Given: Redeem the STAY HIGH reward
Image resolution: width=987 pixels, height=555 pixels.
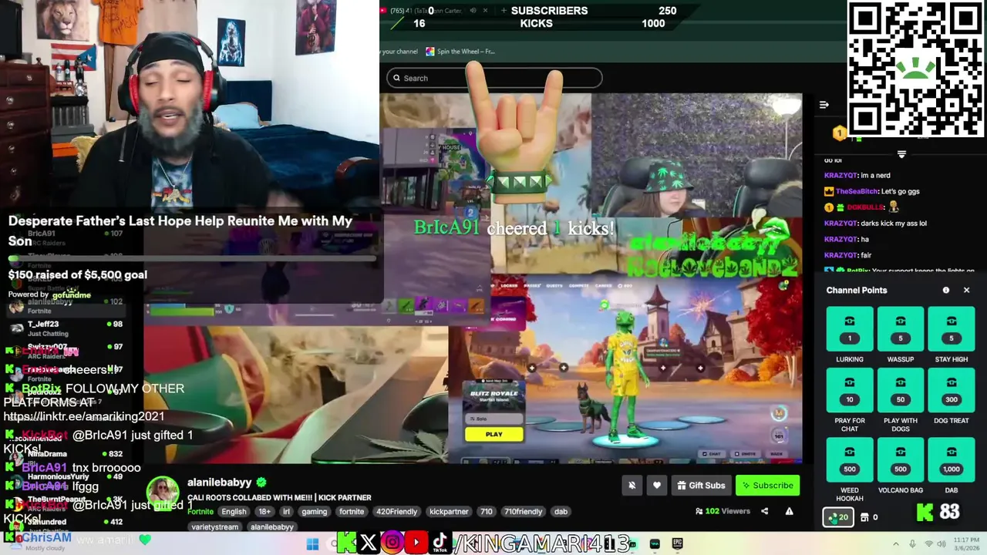Looking at the screenshot, I should (952, 328).
